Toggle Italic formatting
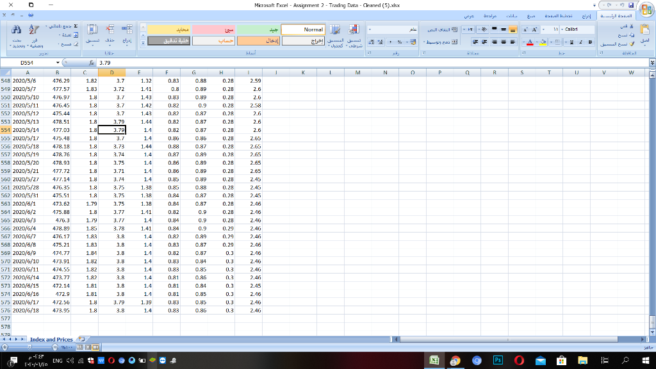Screen dimensions: 656x369 pos(580,42)
